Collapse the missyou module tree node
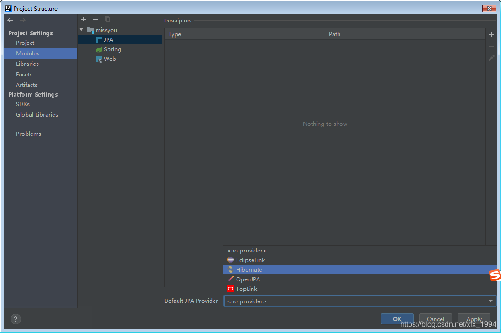 tap(81, 30)
